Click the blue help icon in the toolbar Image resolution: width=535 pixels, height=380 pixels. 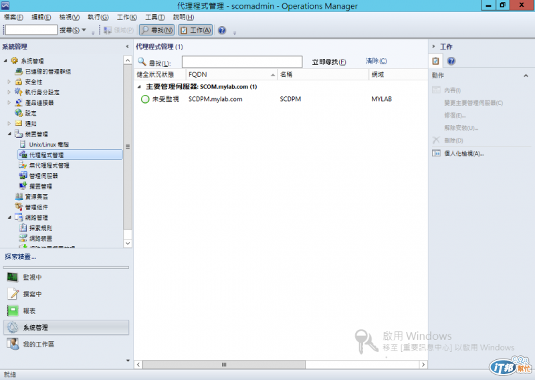pyautogui.click(x=222, y=30)
